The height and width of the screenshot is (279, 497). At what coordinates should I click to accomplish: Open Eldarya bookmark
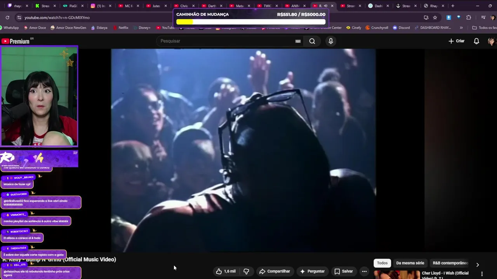(99, 28)
